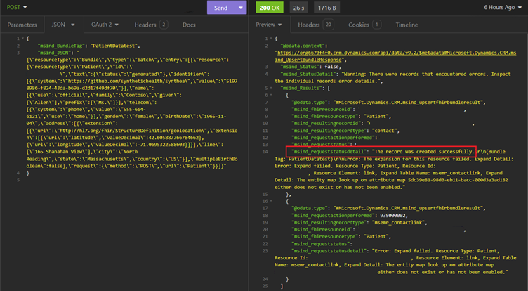Collapse the object at response line 6 arrow

[x=271, y=95]
